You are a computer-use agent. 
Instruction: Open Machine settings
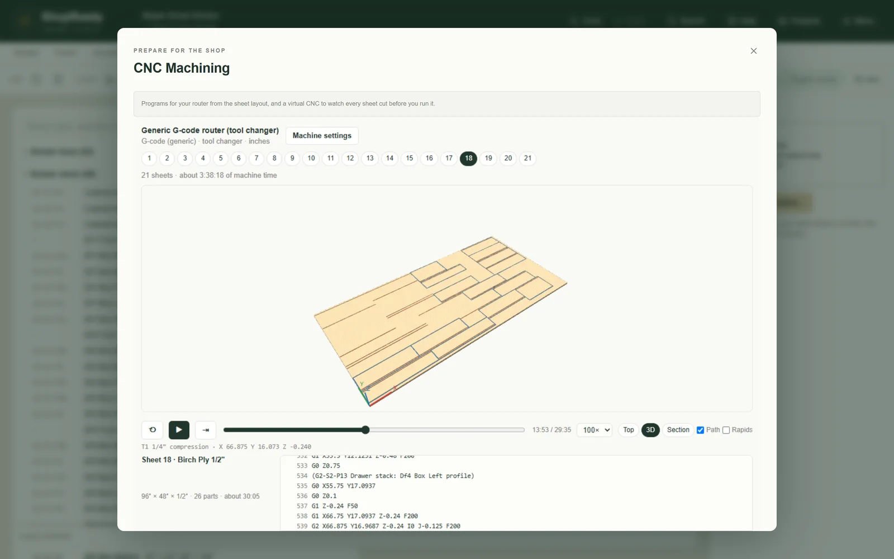[x=322, y=136]
